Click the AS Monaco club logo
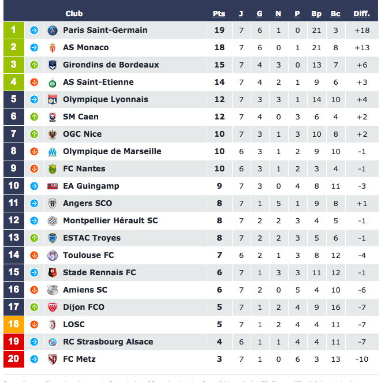 53,48
